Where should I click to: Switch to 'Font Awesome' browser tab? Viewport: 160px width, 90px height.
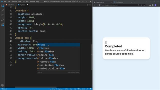pyautogui.click(x=123, y=2)
